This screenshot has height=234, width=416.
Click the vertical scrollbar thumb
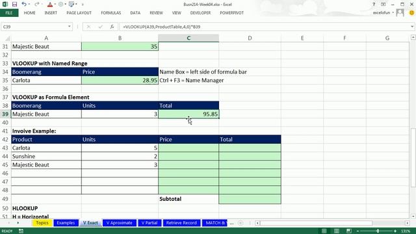pyautogui.click(x=413, y=157)
